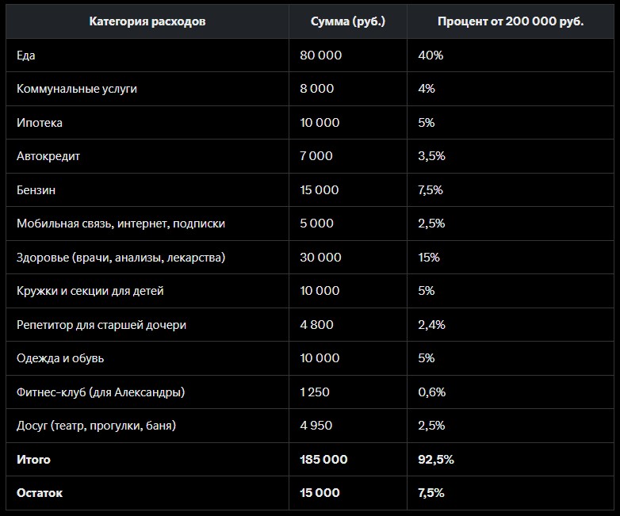Click the 'Процент от 200 000 руб.' header
The height and width of the screenshot is (516, 620).
pos(511,21)
